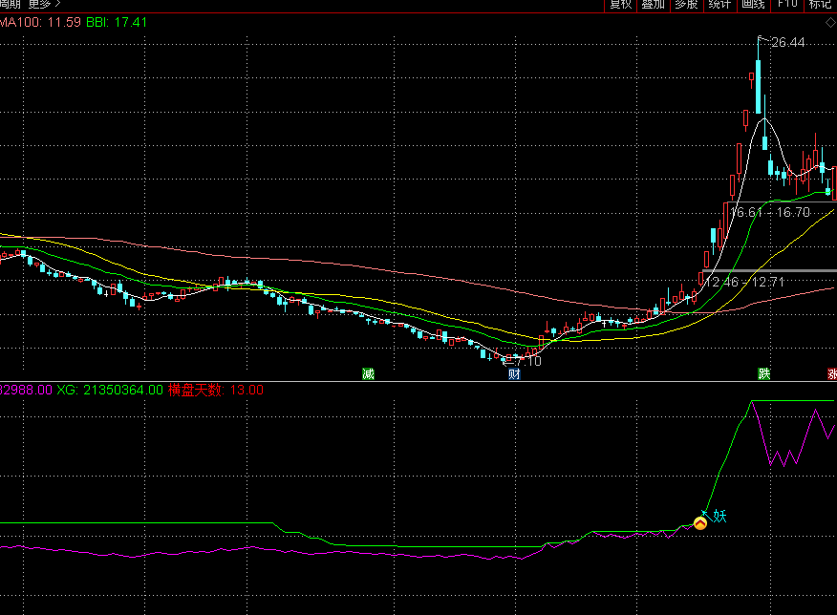Open the F10 company info button

pos(787,4)
